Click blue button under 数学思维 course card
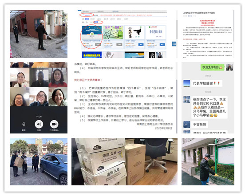 point(162,44)
